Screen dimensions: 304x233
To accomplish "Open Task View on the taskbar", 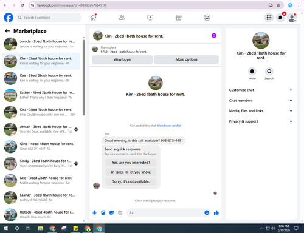I will tap(29, 228).
